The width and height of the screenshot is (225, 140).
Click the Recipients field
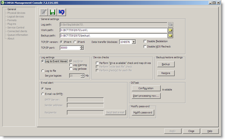[x=85, y=112]
